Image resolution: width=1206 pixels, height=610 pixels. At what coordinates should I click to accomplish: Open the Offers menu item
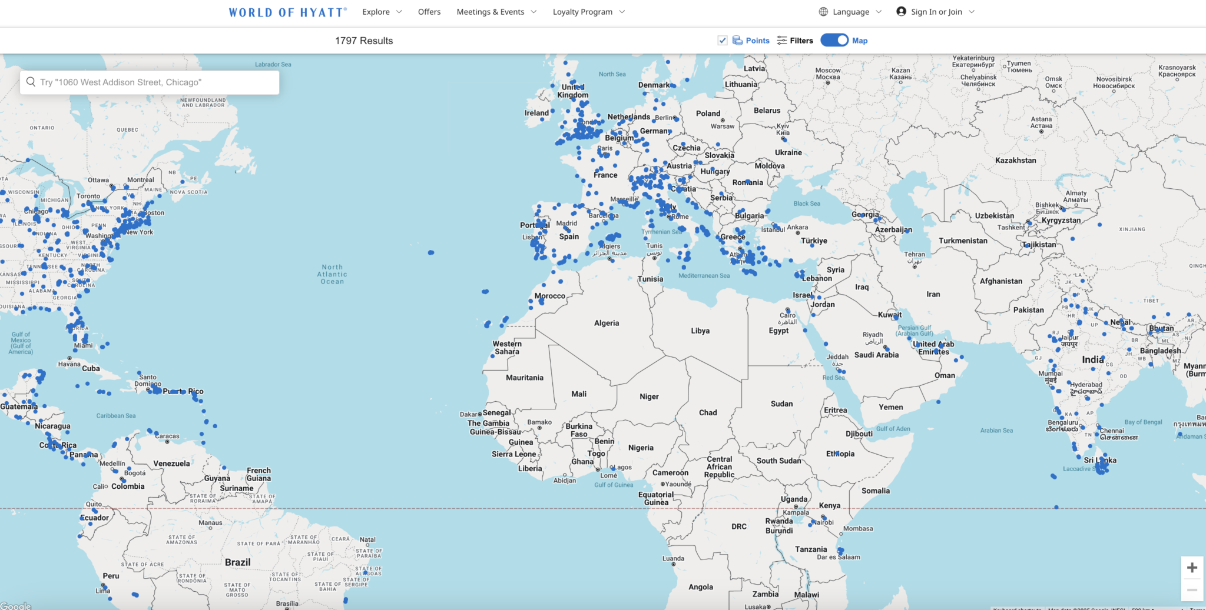click(x=429, y=12)
